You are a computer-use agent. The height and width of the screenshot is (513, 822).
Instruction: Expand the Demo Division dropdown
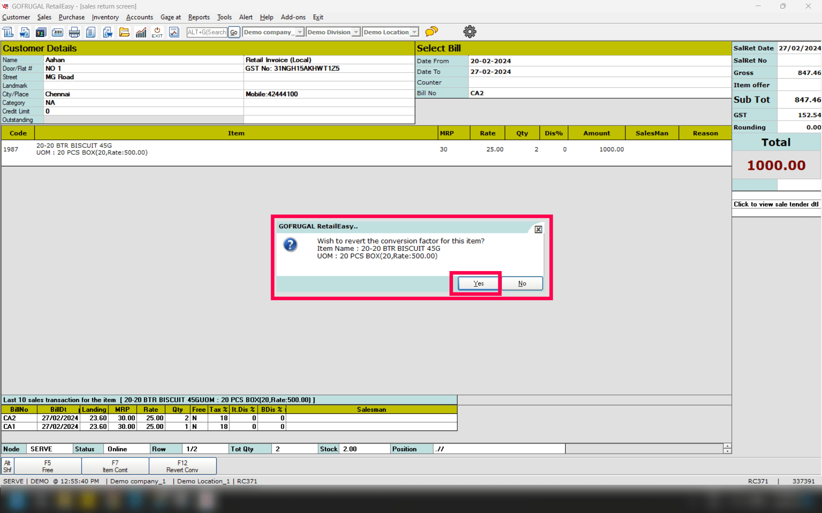(x=356, y=32)
